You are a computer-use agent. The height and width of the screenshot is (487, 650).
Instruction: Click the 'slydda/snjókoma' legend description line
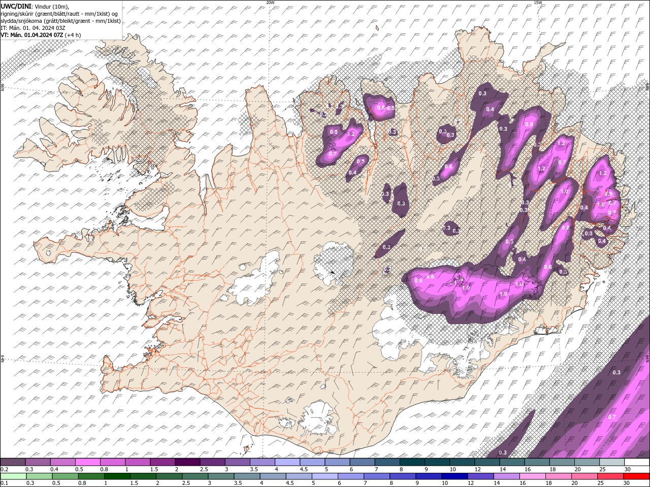[x=60, y=20]
